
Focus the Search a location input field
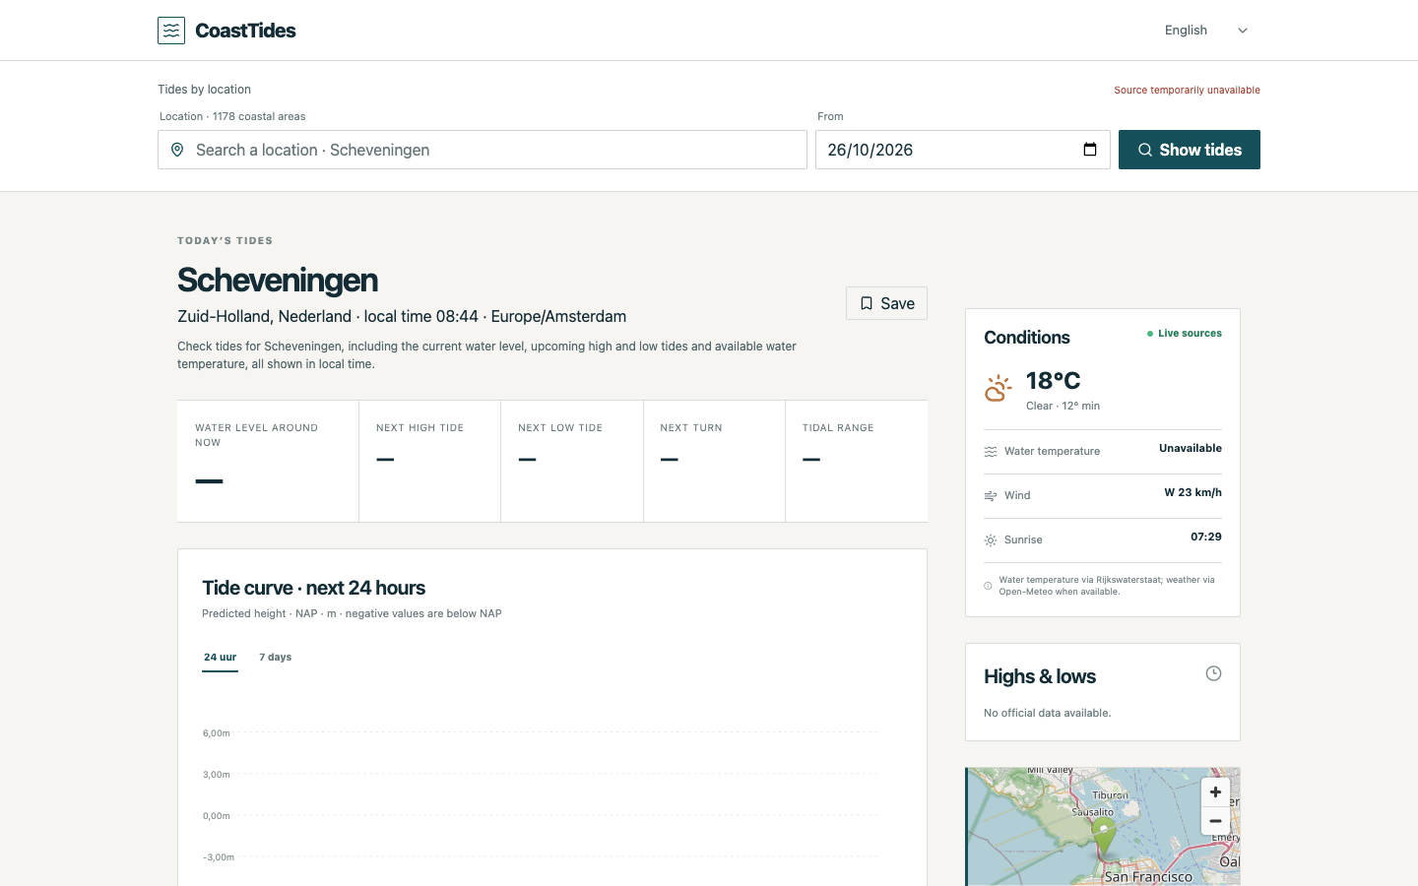[x=483, y=150]
